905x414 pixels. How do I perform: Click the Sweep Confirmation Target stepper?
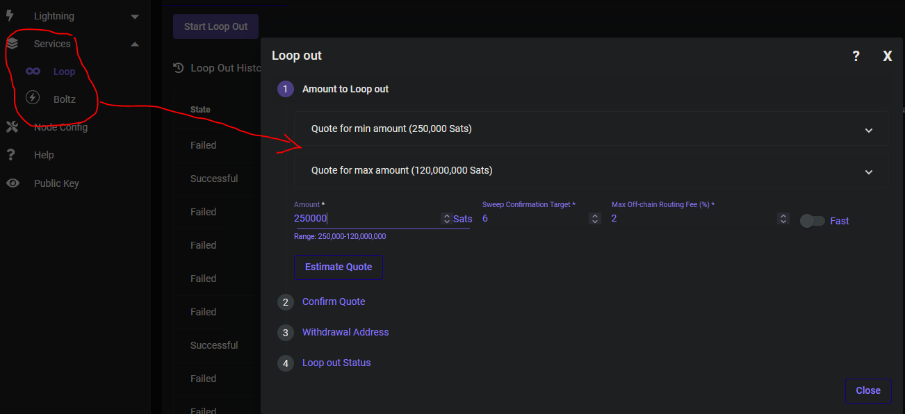(x=595, y=219)
